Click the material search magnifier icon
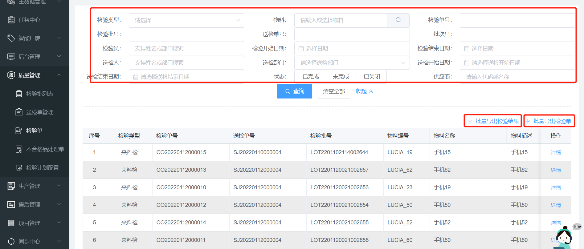This screenshot has height=249, width=584. tap(398, 20)
